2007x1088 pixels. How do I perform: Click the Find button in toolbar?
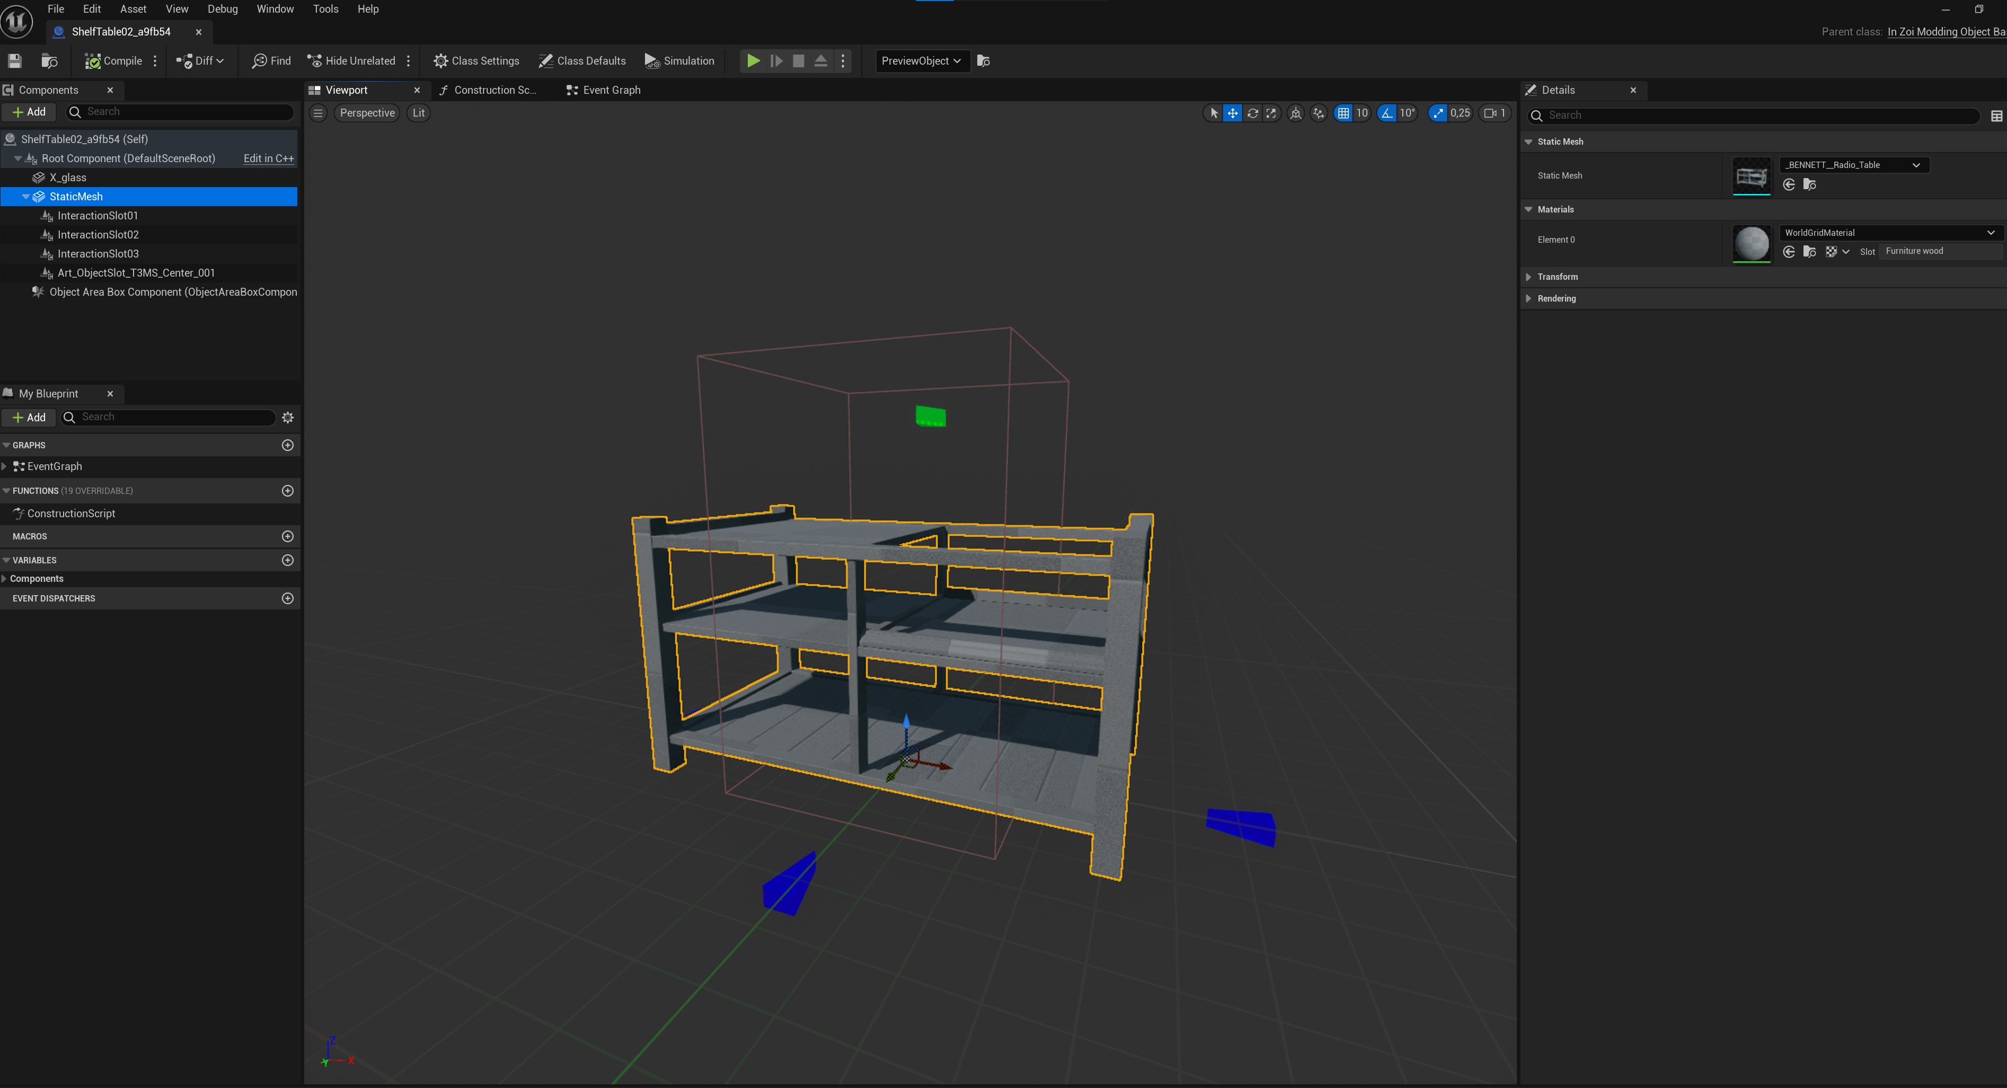click(x=271, y=61)
